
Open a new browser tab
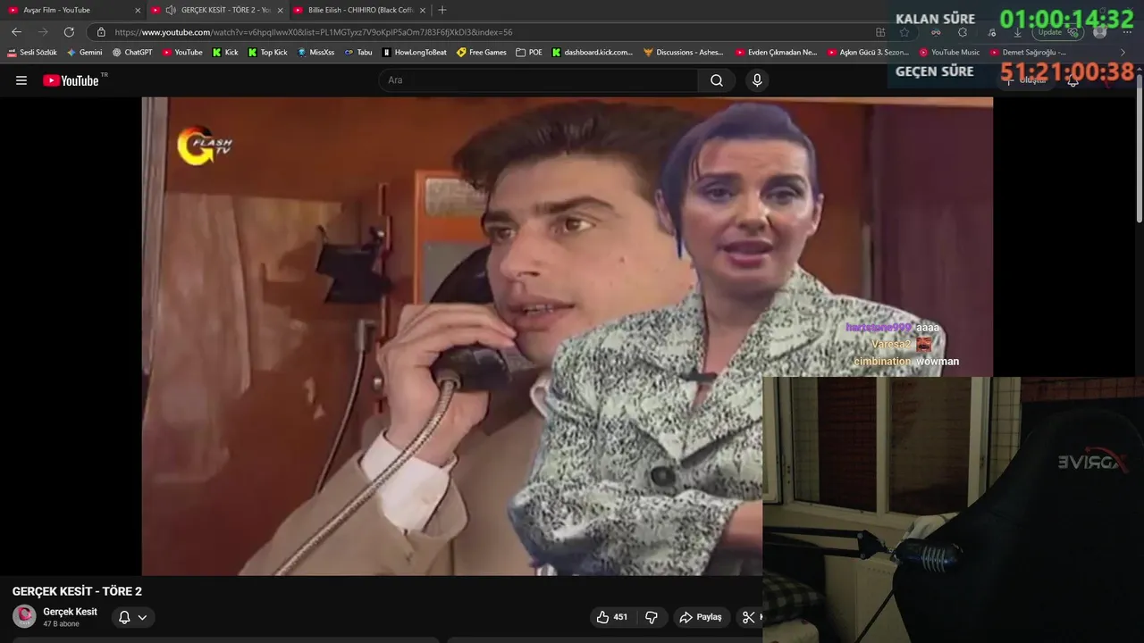tap(442, 10)
